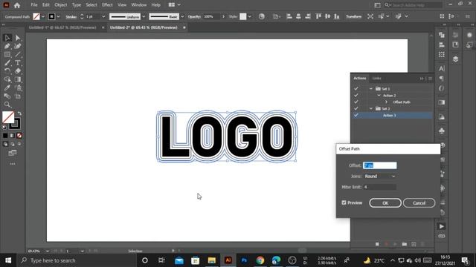
Task: Collapse Set 2 in Actions panel
Action: tap(371, 109)
